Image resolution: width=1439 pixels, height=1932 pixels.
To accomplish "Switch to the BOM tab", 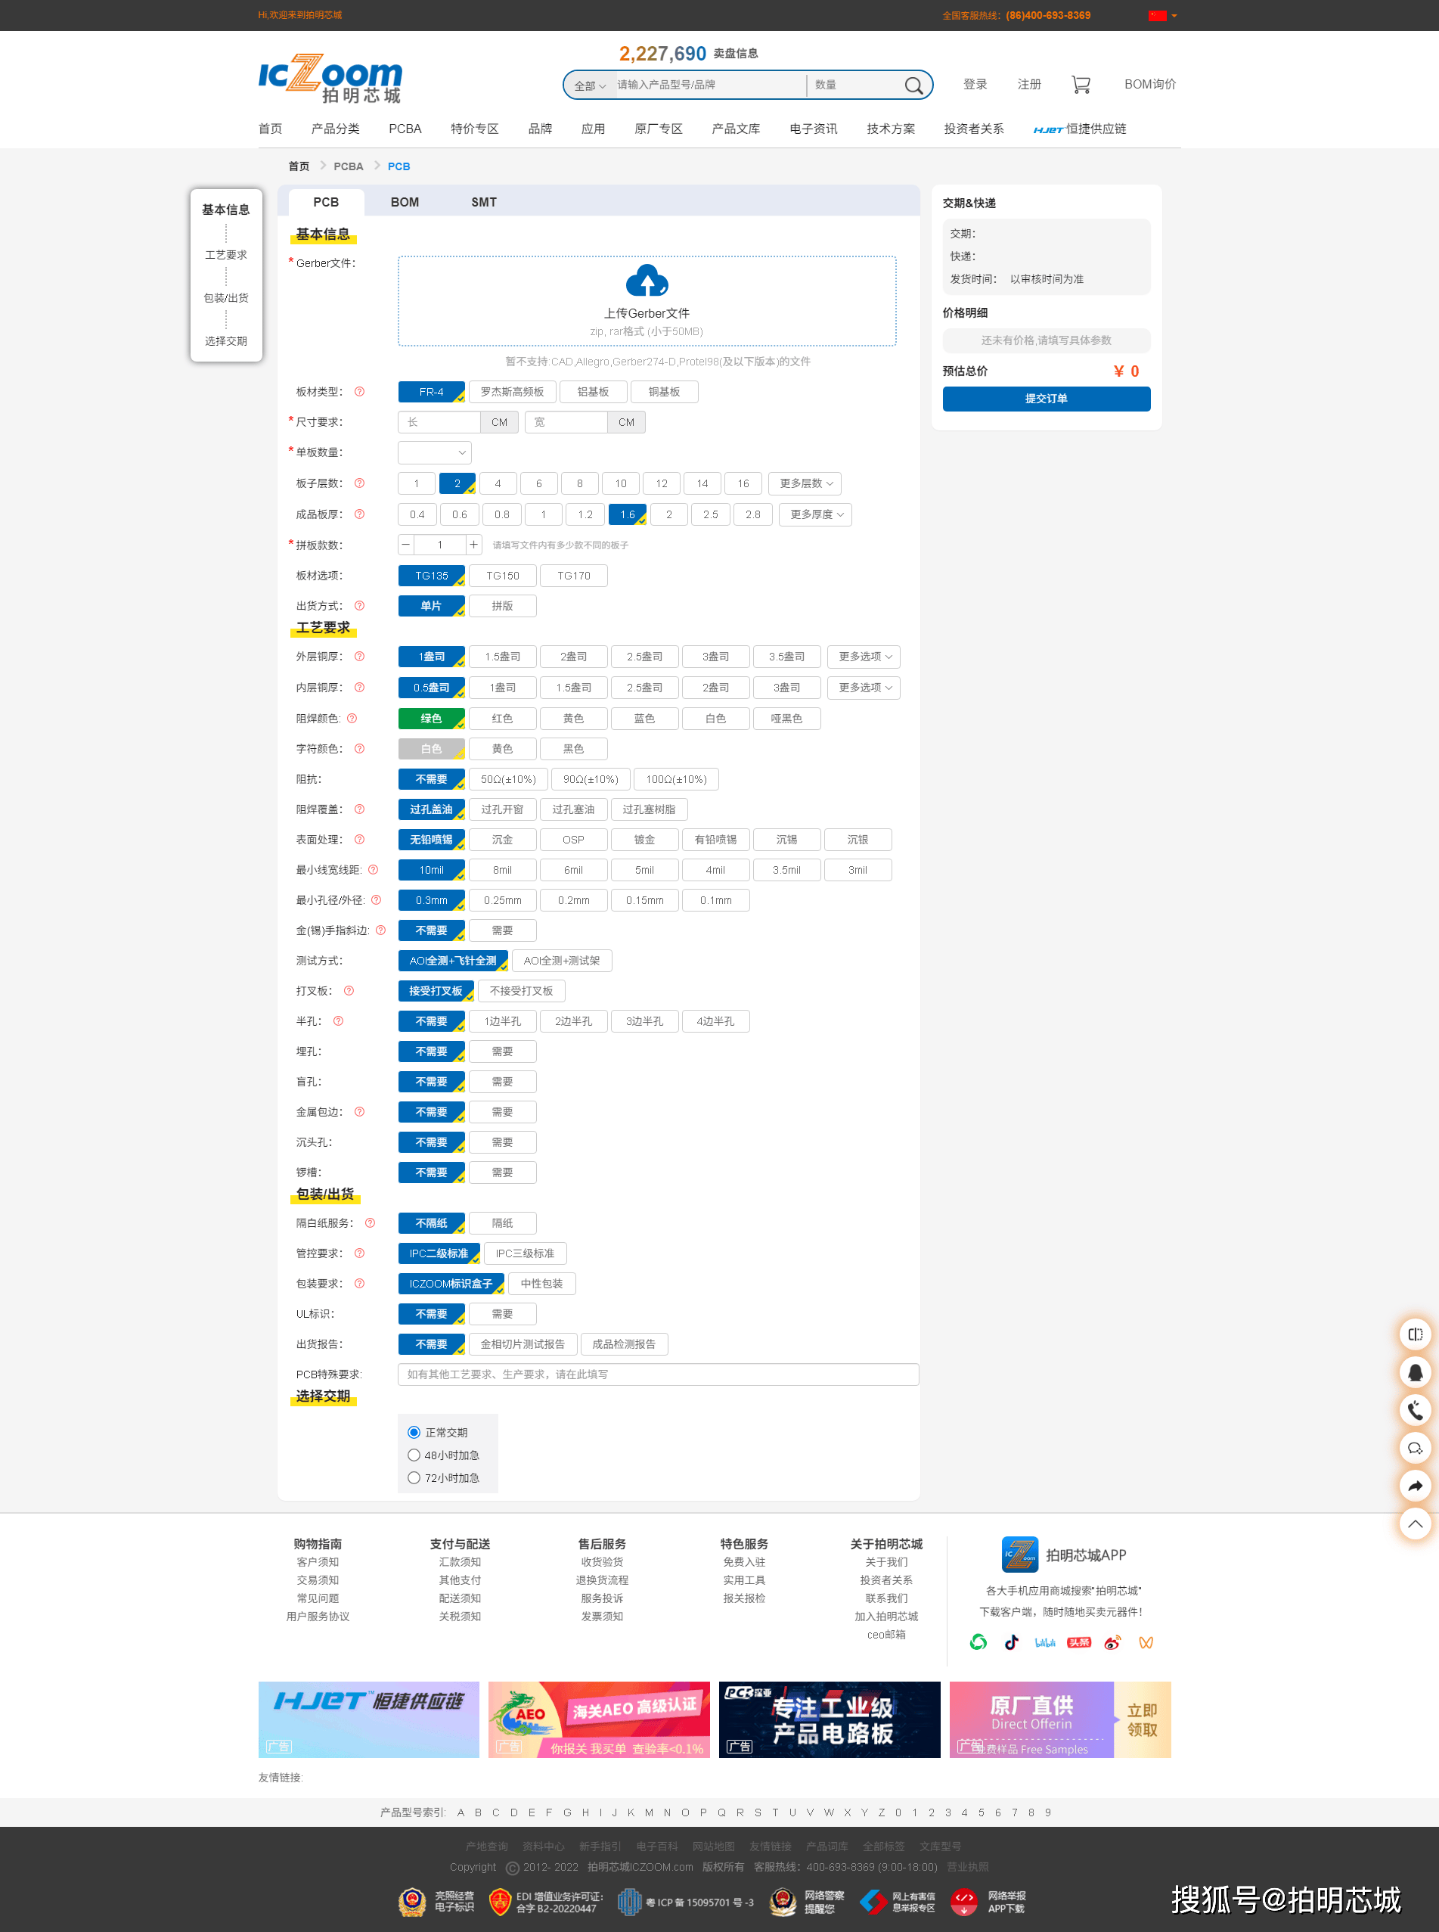I will (404, 202).
